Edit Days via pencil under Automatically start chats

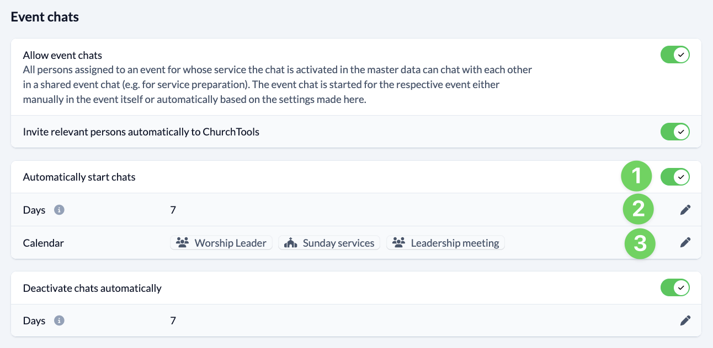point(685,210)
